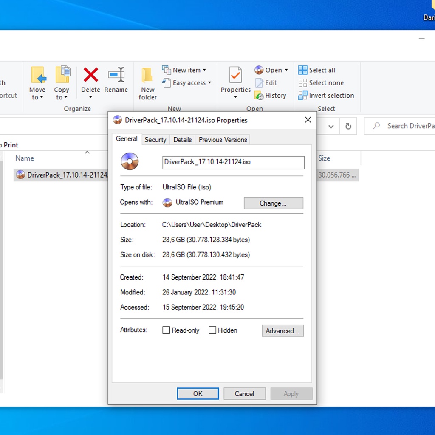Click the Rename icon in Organize group
Screen dimensions: 435x435
coord(116,75)
